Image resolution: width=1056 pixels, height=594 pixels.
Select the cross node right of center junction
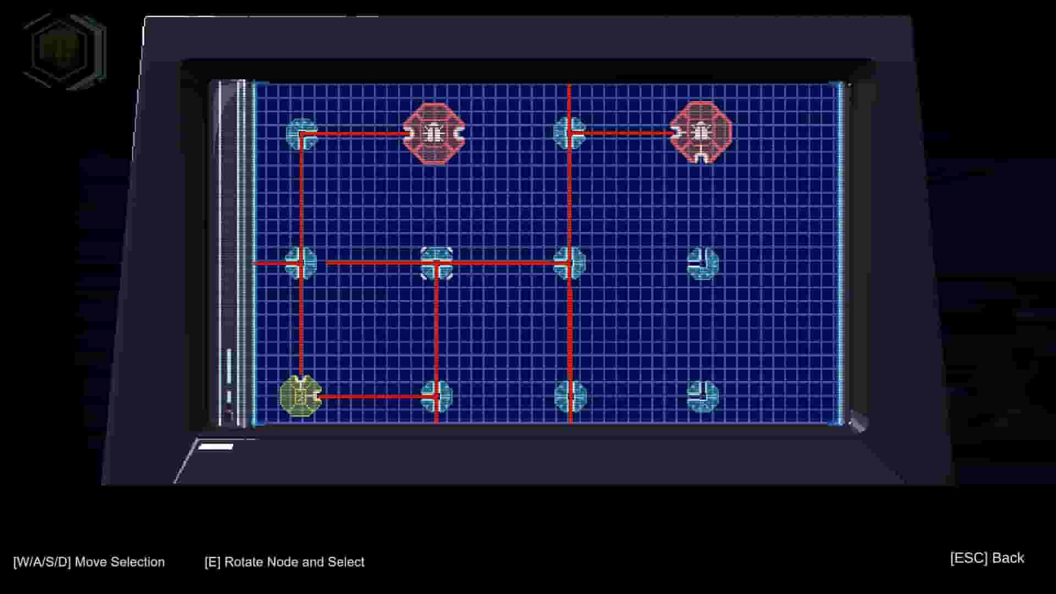[x=570, y=263]
